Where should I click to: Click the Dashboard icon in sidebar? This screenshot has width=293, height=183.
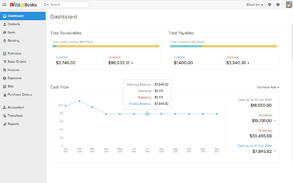click(x=5, y=16)
